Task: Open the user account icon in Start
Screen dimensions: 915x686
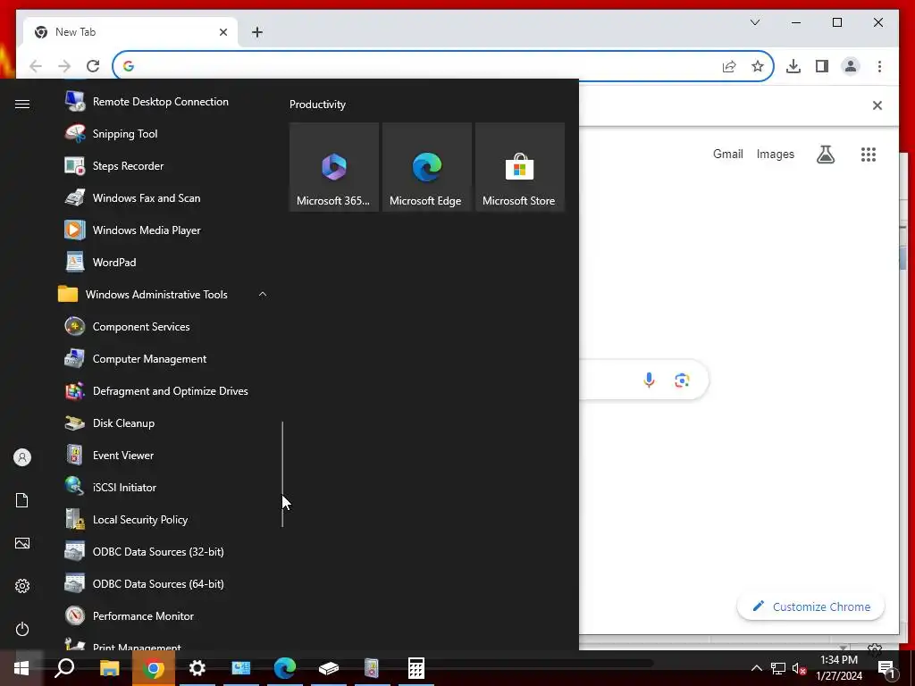Action: point(22,457)
